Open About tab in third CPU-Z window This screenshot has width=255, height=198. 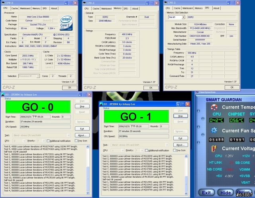[x=216, y=8]
